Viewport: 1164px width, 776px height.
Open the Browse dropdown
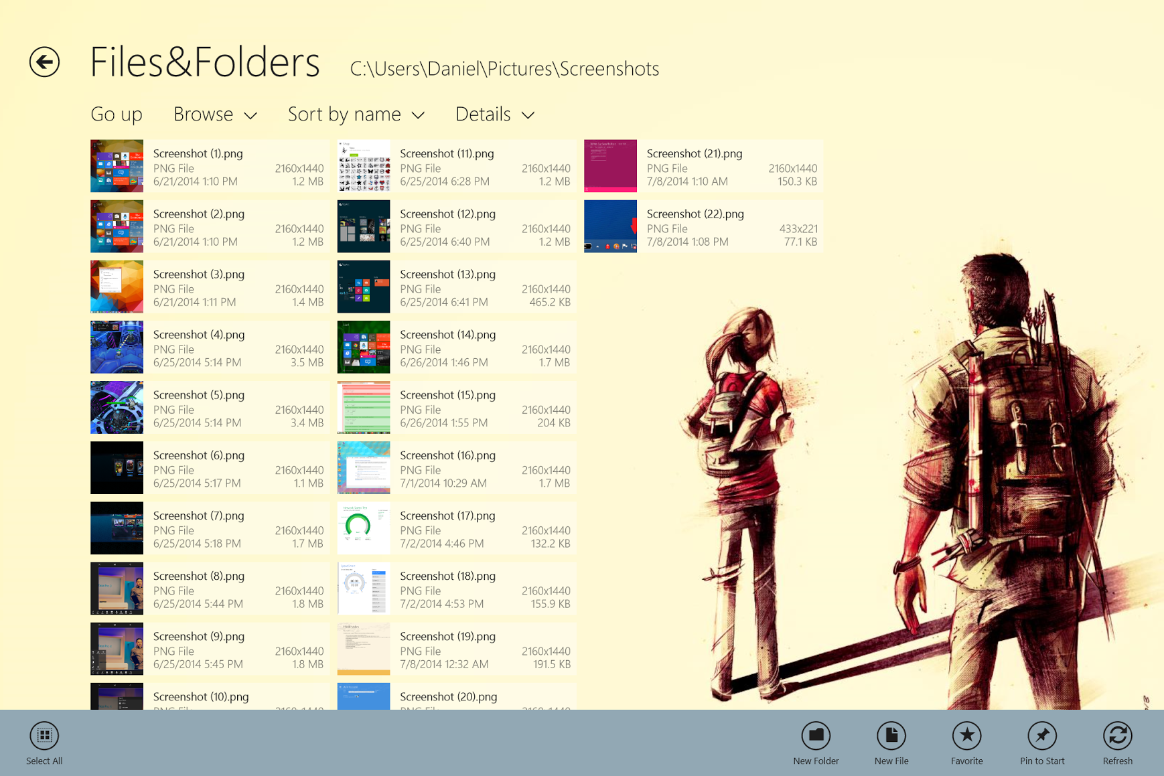(x=215, y=114)
